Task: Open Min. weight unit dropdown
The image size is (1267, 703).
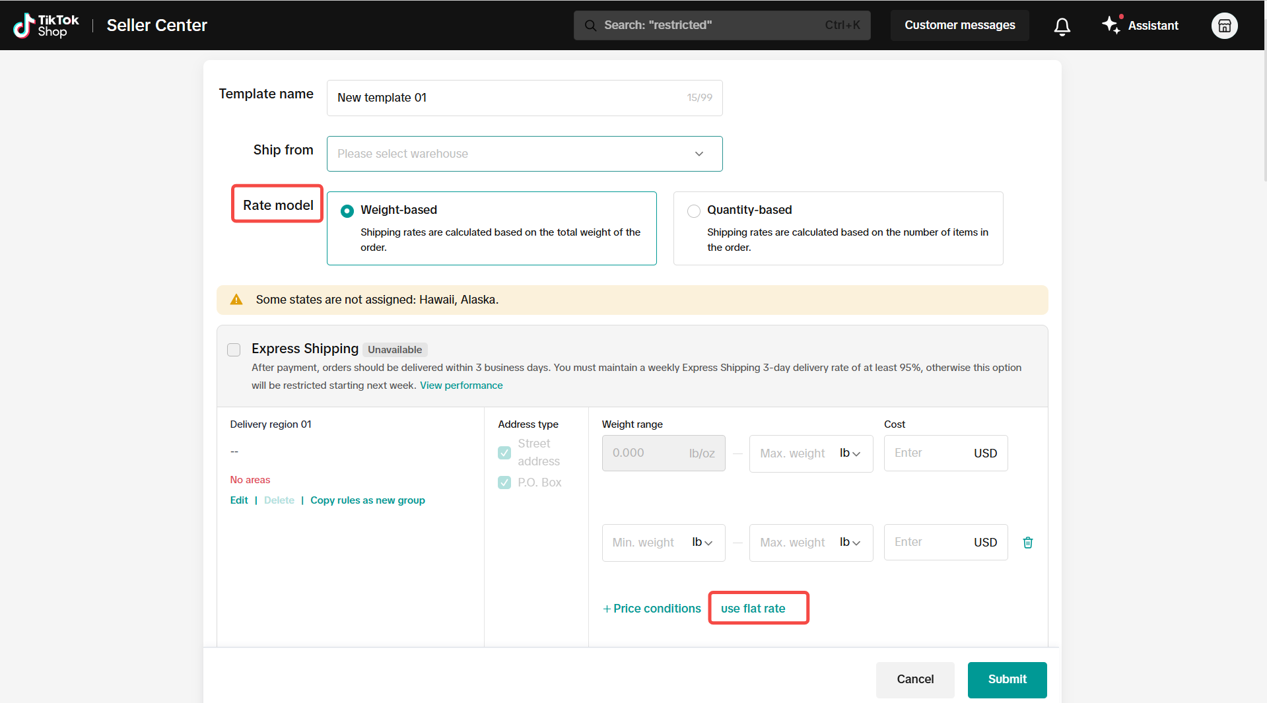Action: point(702,543)
